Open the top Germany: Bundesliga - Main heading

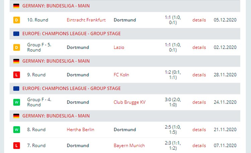[56, 6]
